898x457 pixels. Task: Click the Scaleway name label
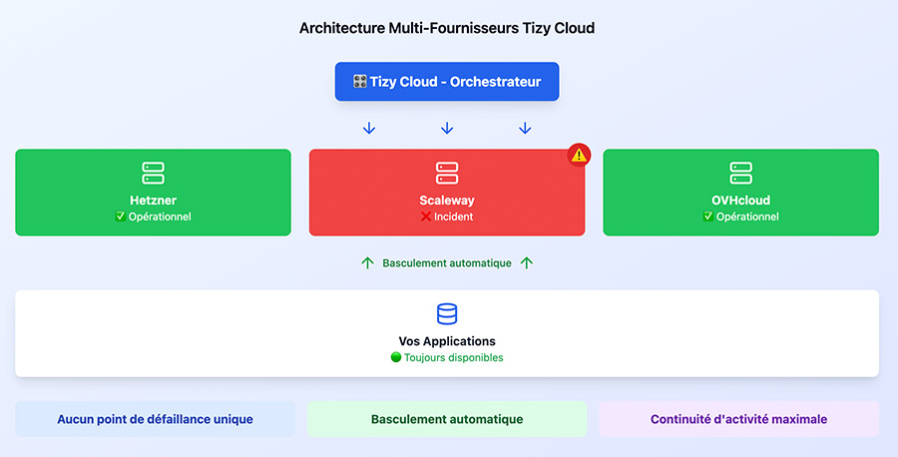click(447, 201)
